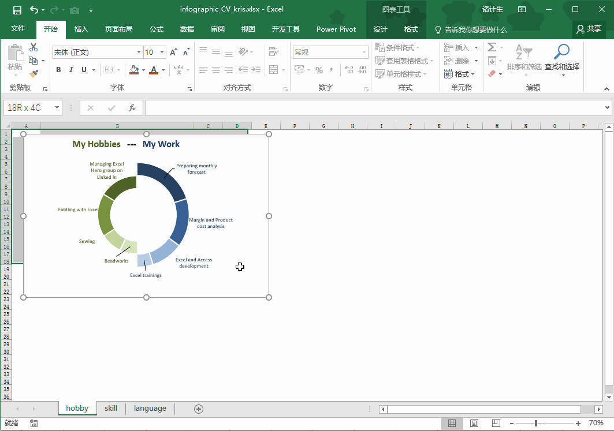Apply percent style format
The height and width of the screenshot is (431, 614).
pos(319,70)
